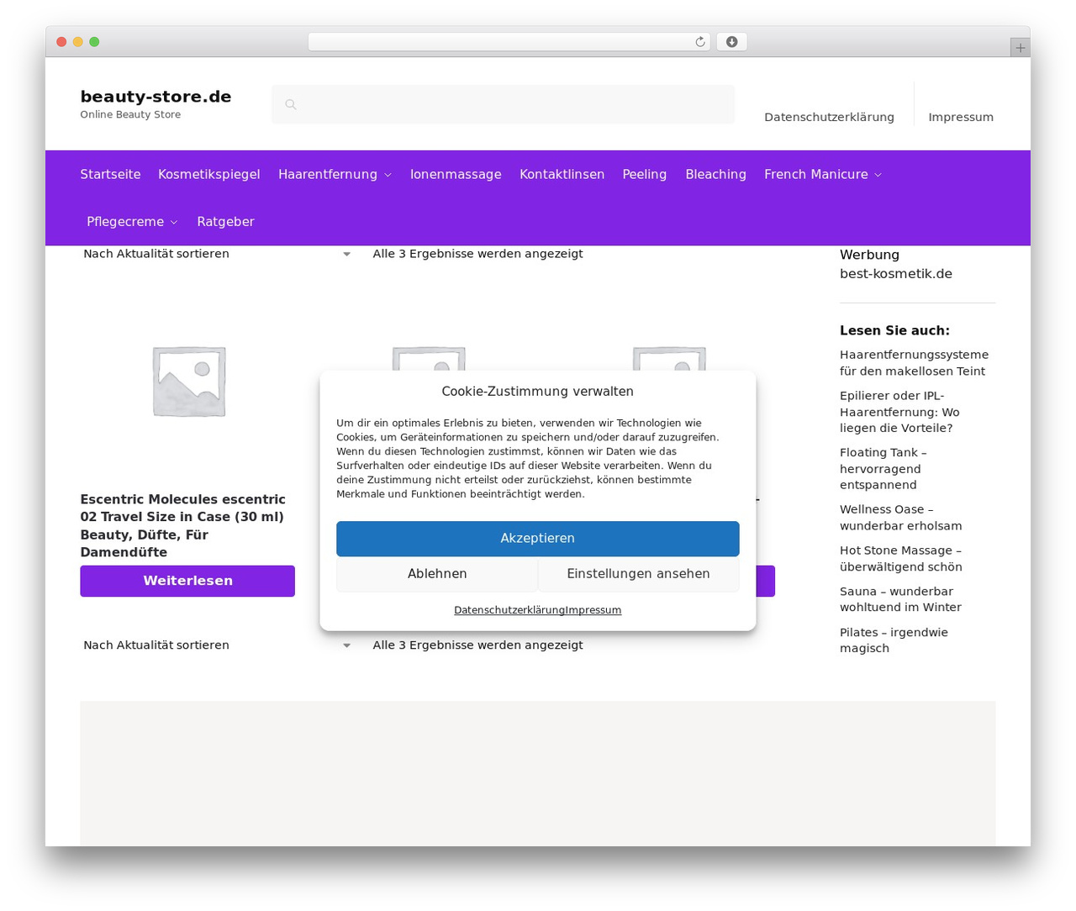Expand the Haarentfernung submenu chevron
Image resolution: width=1076 pixels, height=911 pixels.
[x=388, y=175]
